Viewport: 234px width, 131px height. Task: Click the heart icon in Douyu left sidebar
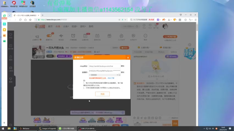(x=11, y=35)
